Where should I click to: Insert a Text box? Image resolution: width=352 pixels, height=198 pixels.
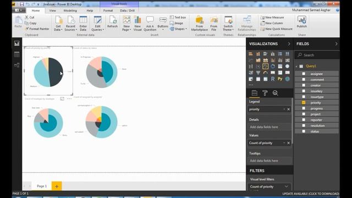178,17
